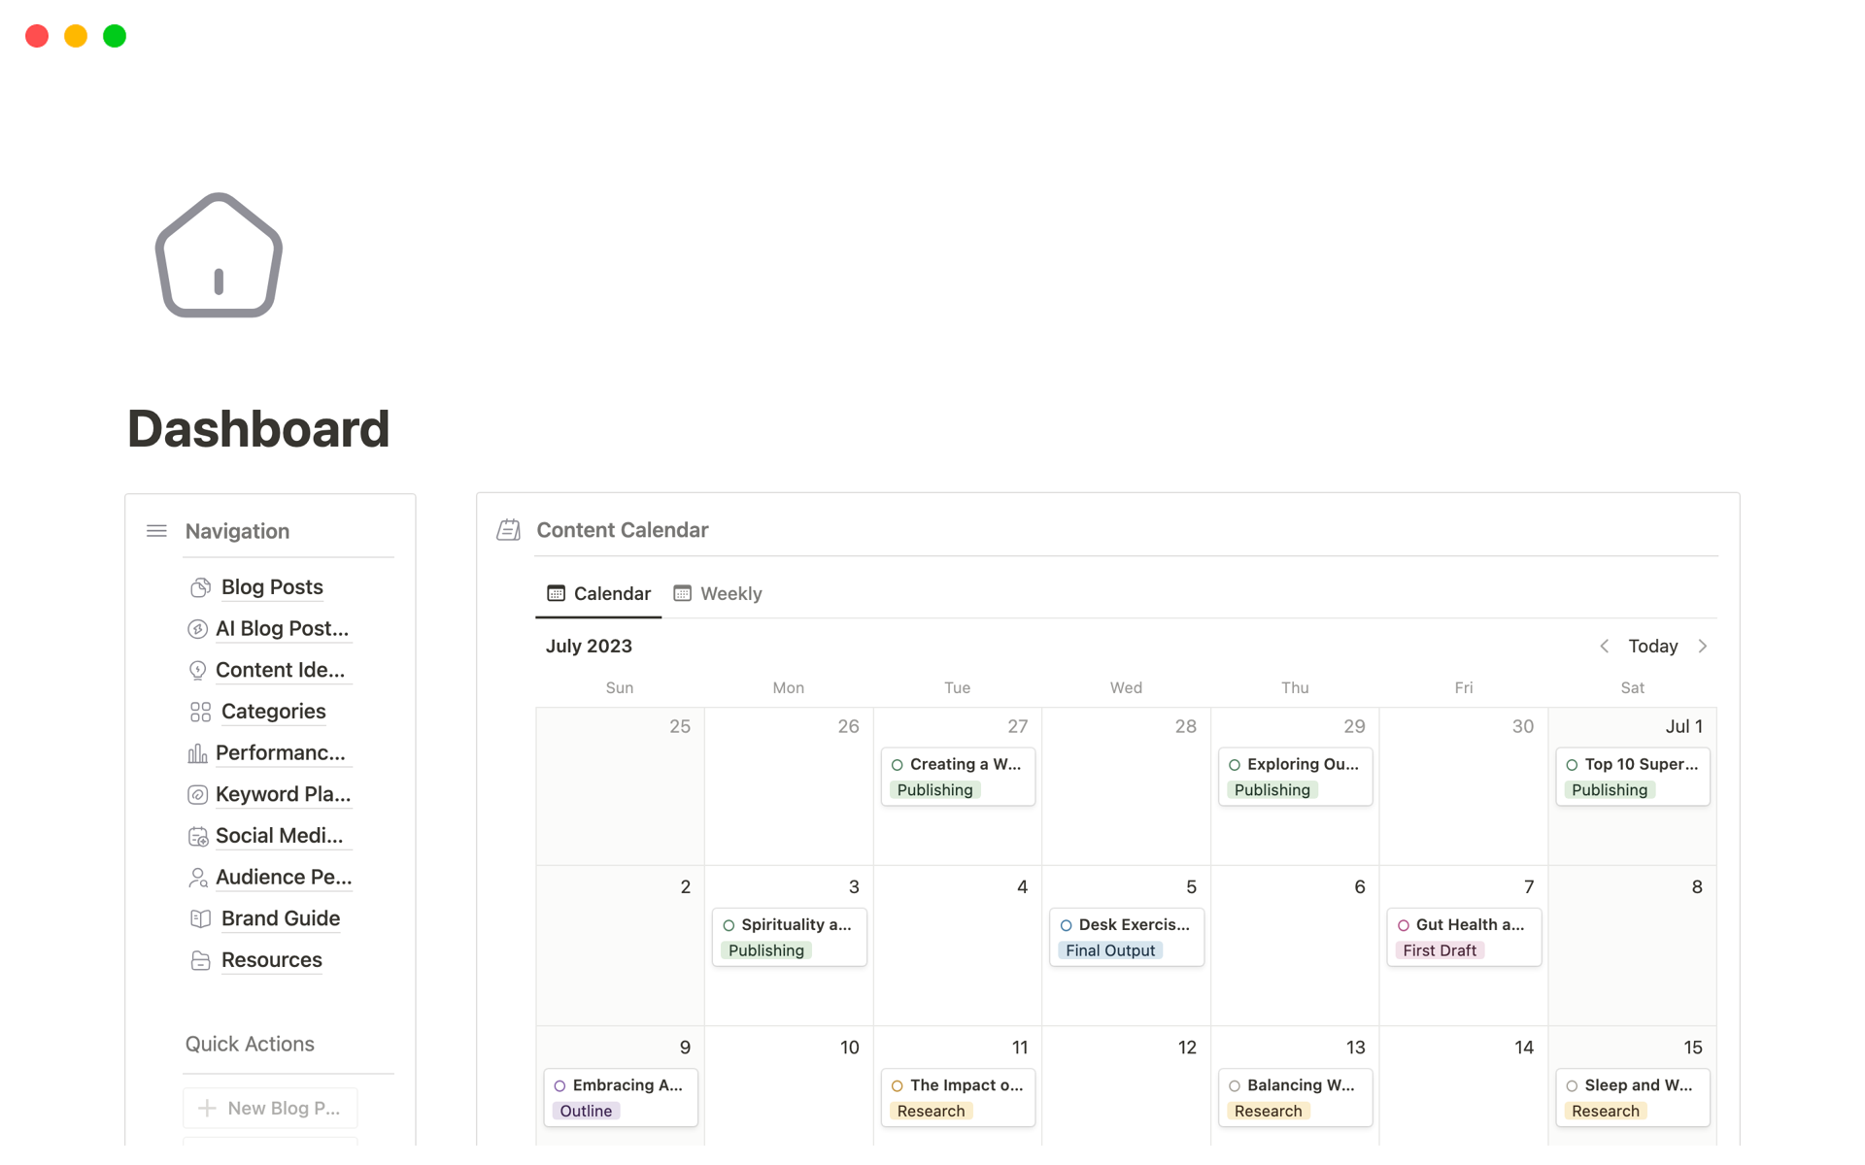Click the Brand Guide book icon
1865x1165 pixels.
click(x=200, y=918)
